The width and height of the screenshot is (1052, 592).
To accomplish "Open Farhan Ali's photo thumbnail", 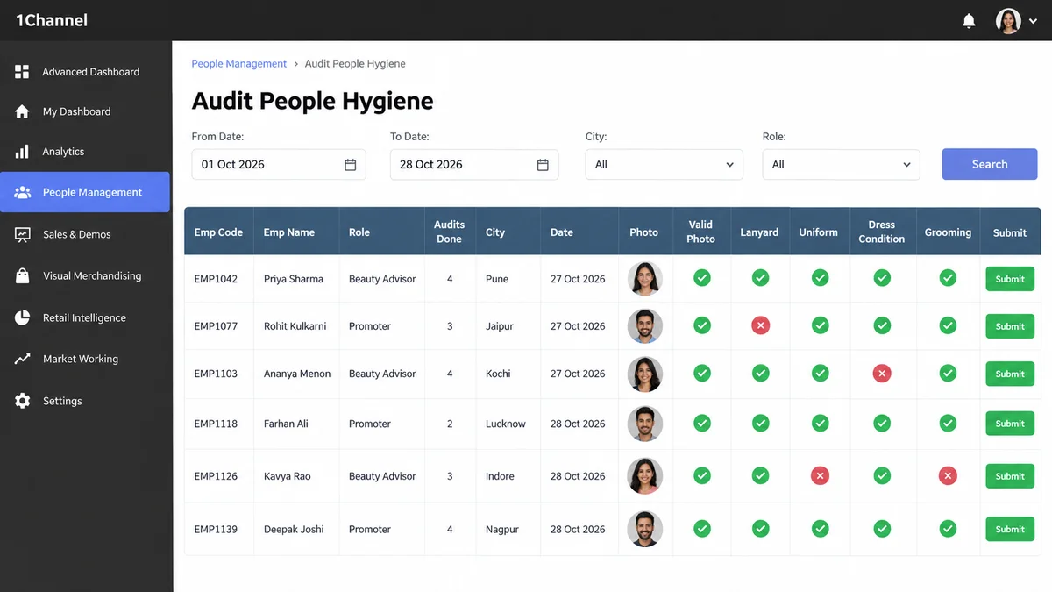I will pyautogui.click(x=644, y=424).
